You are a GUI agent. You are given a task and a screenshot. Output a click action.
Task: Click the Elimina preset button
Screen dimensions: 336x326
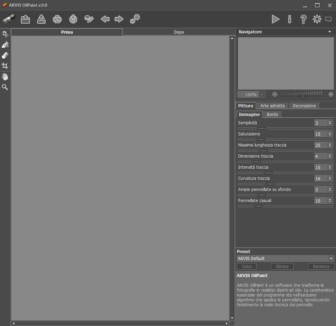click(x=282, y=267)
